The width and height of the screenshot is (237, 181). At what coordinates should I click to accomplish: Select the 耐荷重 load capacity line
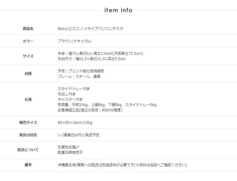(107, 105)
